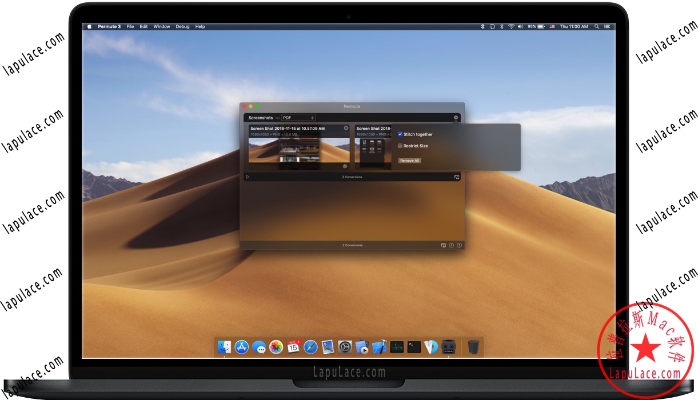698x400 pixels.
Task: Click the gear icon on the first screenshot item
Action: [x=345, y=166]
